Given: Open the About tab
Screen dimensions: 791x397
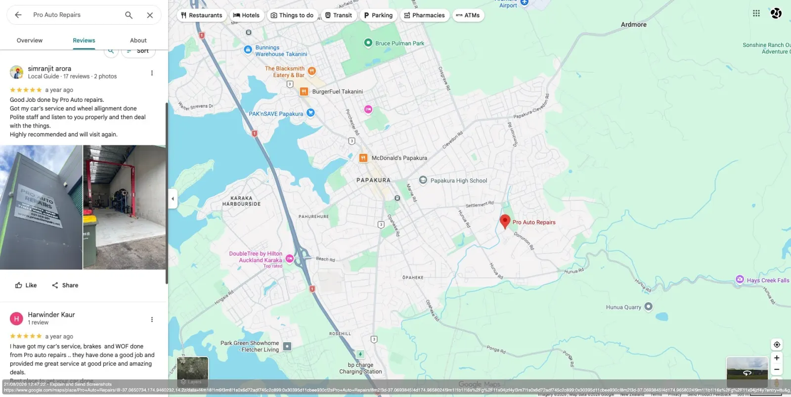Looking at the screenshot, I should pyautogui.click(x=138, y=41).
